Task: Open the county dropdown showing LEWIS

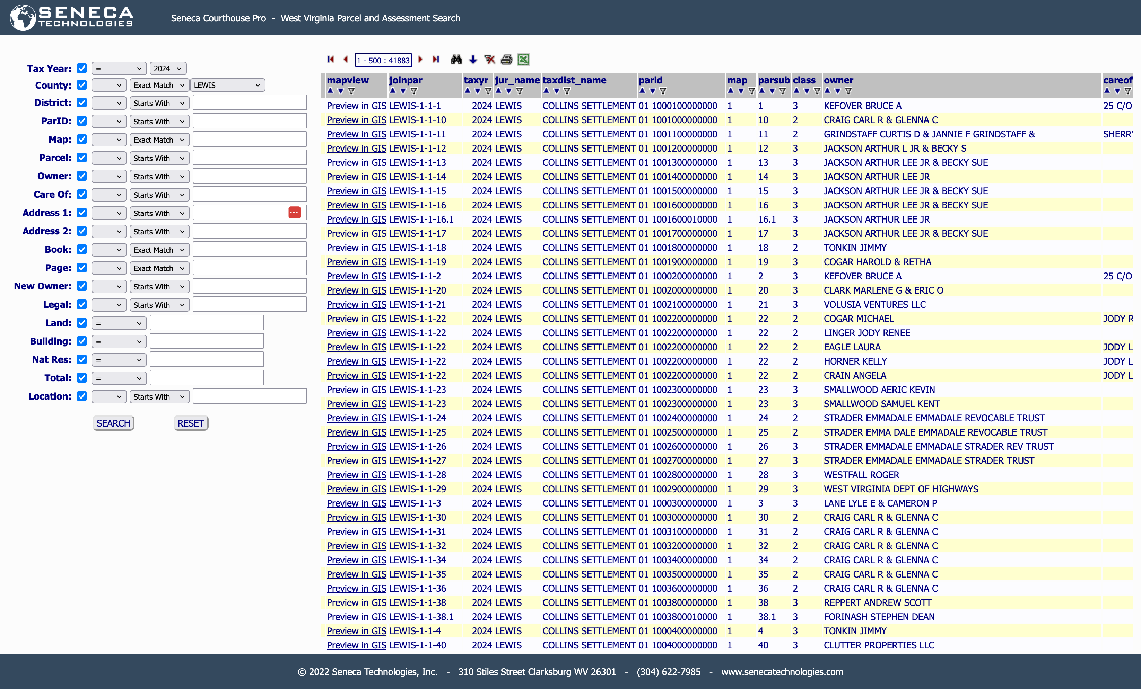Action: [227, 85]
